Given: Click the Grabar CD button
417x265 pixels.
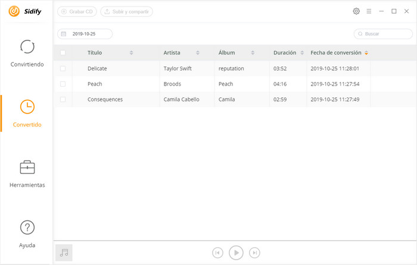Looking at the screenshot, I should pyautogui.click(x=77, y=12).
